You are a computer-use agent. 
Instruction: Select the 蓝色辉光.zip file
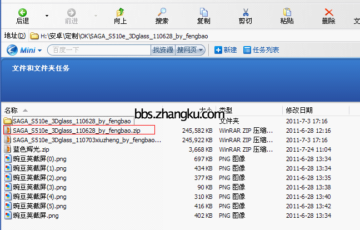(31, 149)
